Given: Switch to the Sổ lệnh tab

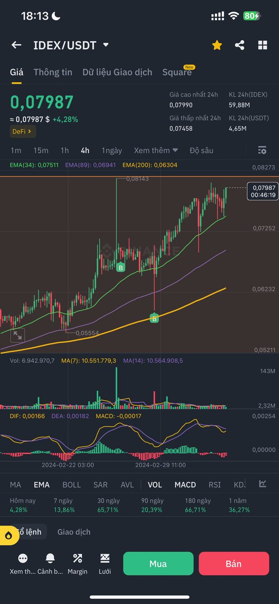Looking at the screenshot, I should (x=30, y=532).
